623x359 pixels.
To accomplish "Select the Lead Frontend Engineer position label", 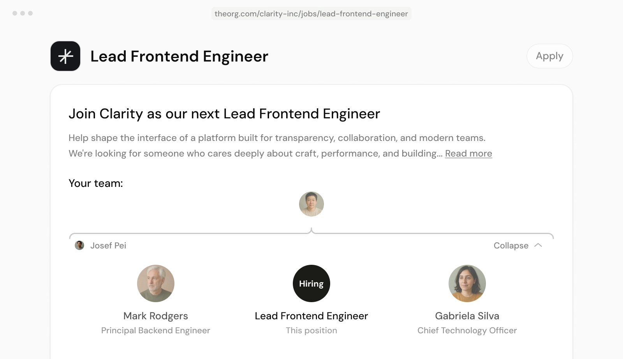I will coord(311,316).
